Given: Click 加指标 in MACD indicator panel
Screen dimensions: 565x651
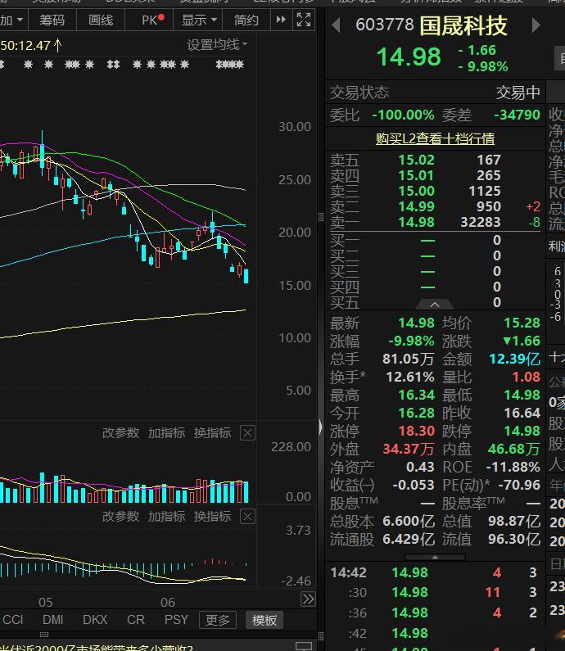Looking at the screenshot, I should [x=166, y=516].
